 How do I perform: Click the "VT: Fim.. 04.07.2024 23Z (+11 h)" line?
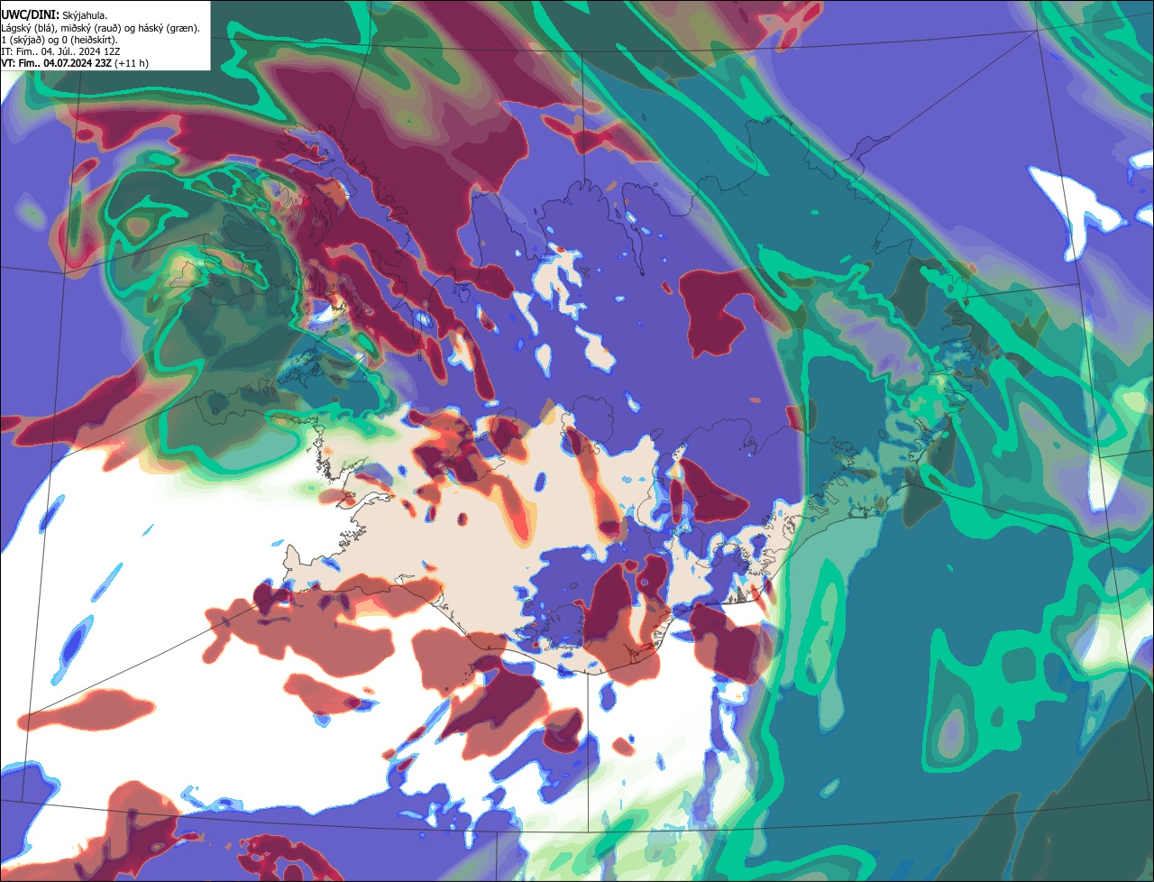pyautogui.click(x=75, y=63)
